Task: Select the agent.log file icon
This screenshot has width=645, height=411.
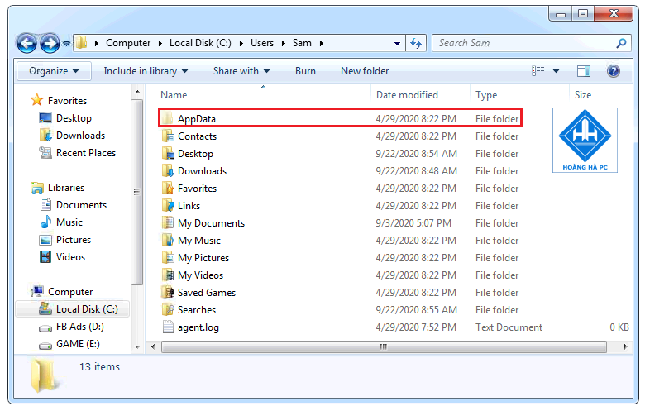Action: (x=168, y=327)
